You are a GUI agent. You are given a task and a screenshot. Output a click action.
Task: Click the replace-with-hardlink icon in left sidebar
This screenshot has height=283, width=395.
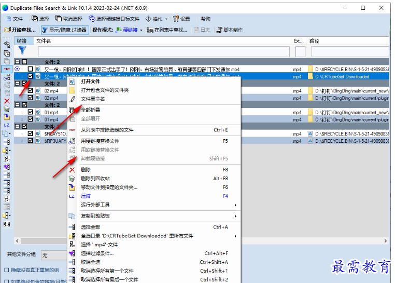(7, 77)
